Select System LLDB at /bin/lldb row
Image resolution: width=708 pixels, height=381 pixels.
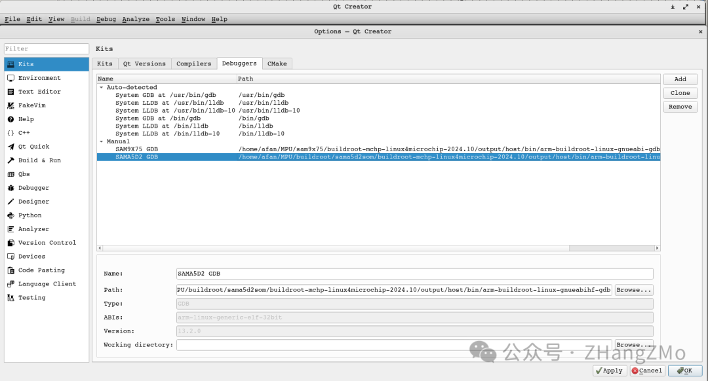pyautogui.click(x=378, y=126)
